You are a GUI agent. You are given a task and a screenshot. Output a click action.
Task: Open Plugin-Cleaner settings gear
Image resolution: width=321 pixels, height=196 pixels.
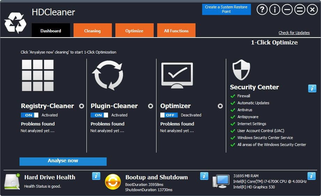coord(151,106)
